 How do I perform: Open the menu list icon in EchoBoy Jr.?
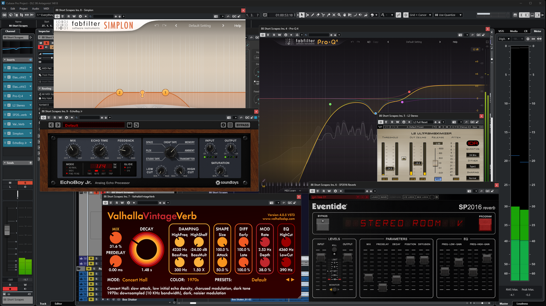click(x=230, y=125)
